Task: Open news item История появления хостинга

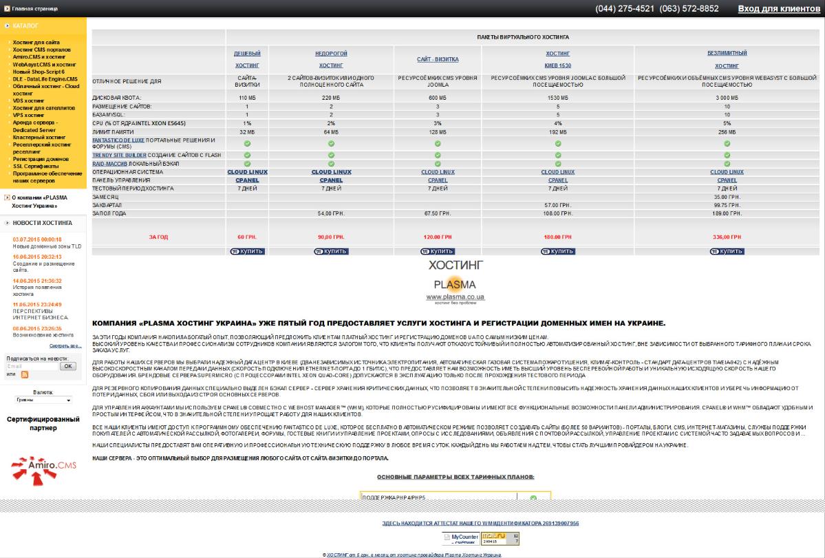Action: (37, 290)
